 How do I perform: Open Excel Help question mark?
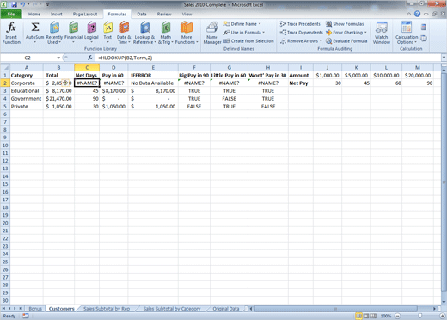pyautogui.click(x=417, y=14)
